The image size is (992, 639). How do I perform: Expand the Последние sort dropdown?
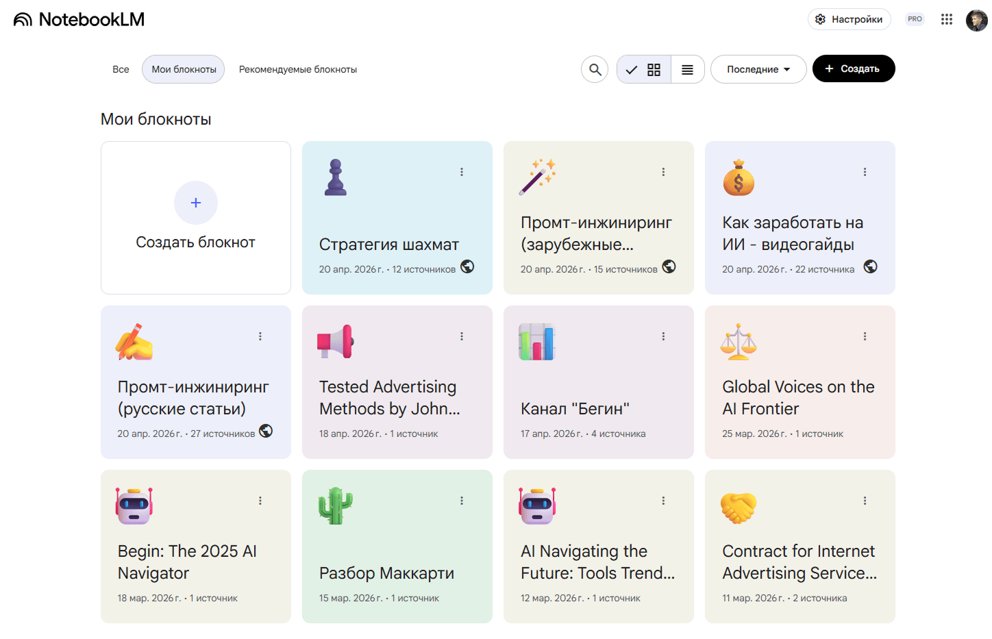(x=758, y=69)
